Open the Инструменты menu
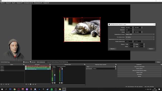162x91 pixels. [38, 3]
